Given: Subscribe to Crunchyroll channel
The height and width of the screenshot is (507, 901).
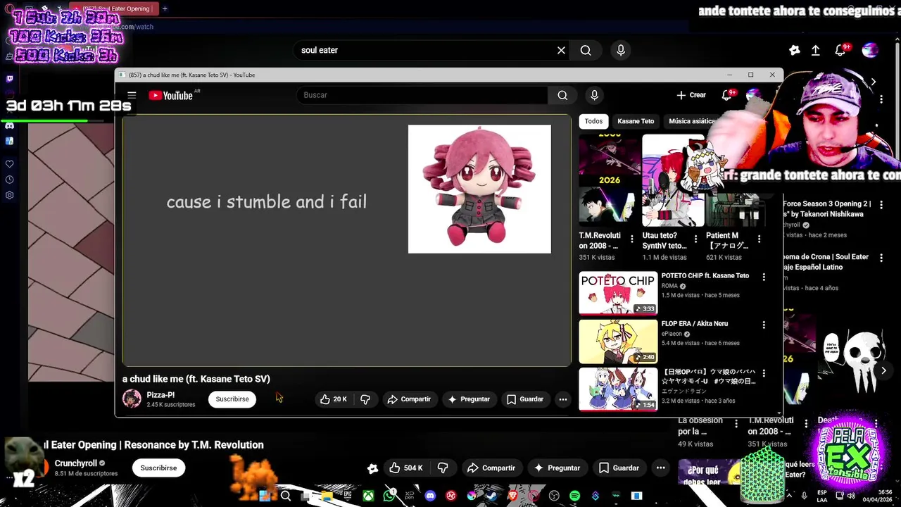Looking at the screenshot, I should tap(158, 468).
